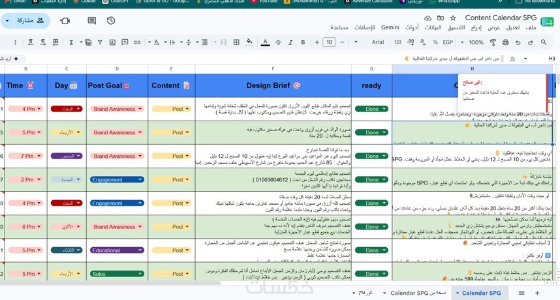Star the Content Calendar SPG document
Viewport: 560px width, 300px height.
pyautogui.click(x=453, y=18)
